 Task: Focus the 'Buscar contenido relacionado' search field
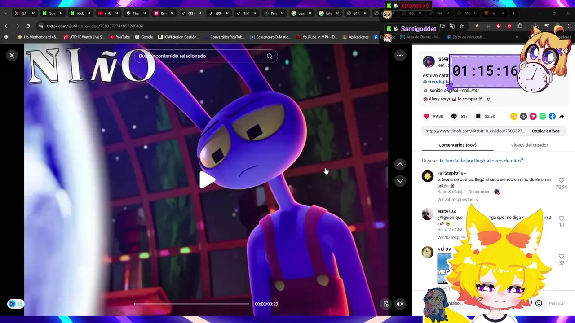click(x=199, y=56)
